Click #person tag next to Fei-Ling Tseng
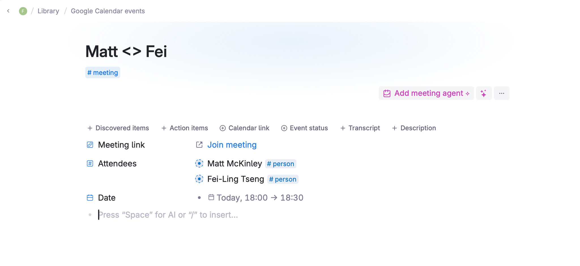The image size is (580, 266). pos(283,179)
